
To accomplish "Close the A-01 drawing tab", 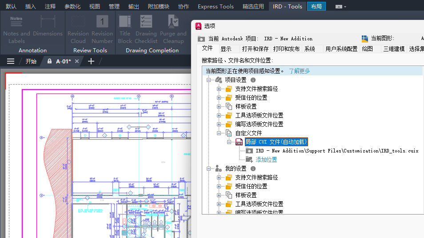I will (77, 61).
